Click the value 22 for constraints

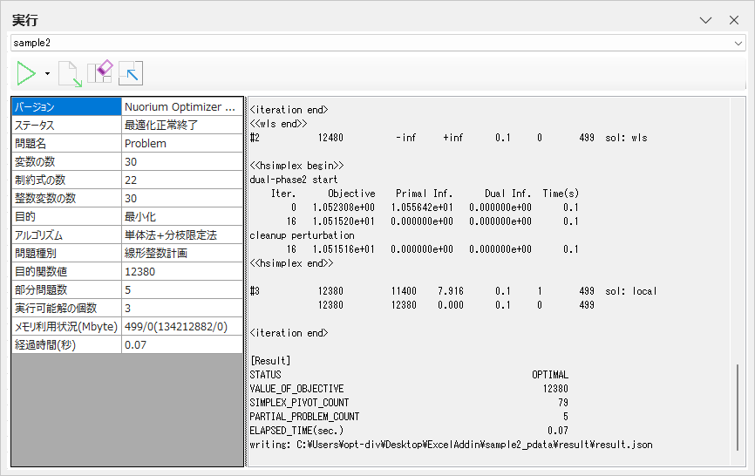coord(182,180)
